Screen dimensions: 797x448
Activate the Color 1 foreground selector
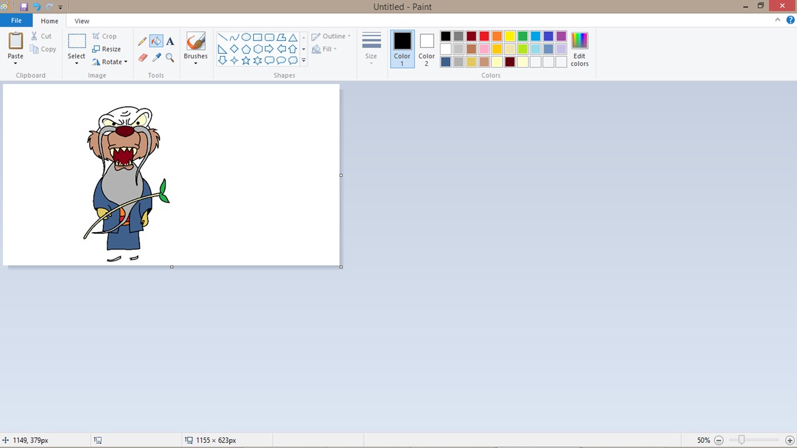tap(402, 49)
